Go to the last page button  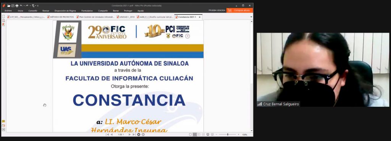pos(134,135)
